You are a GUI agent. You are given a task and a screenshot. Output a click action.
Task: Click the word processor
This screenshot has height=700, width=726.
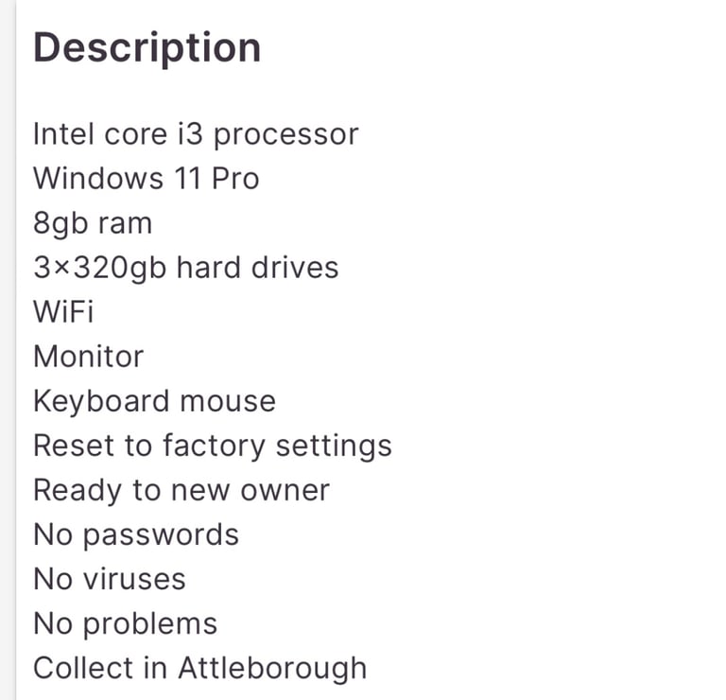pyautogui.click(x=286, y=135)
